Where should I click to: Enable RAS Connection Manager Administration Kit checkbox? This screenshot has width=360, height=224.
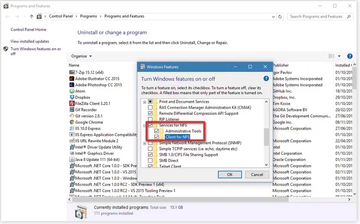pos(150,107)
